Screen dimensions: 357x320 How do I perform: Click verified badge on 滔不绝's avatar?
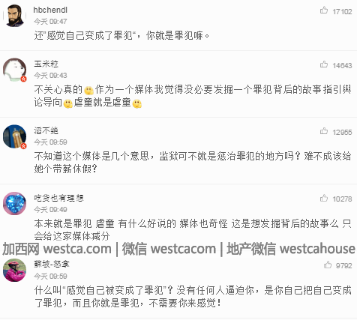tap(23, 146)
